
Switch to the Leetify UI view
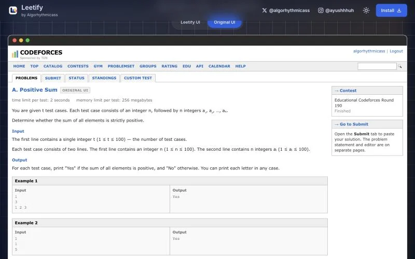(x=190, y=22)
